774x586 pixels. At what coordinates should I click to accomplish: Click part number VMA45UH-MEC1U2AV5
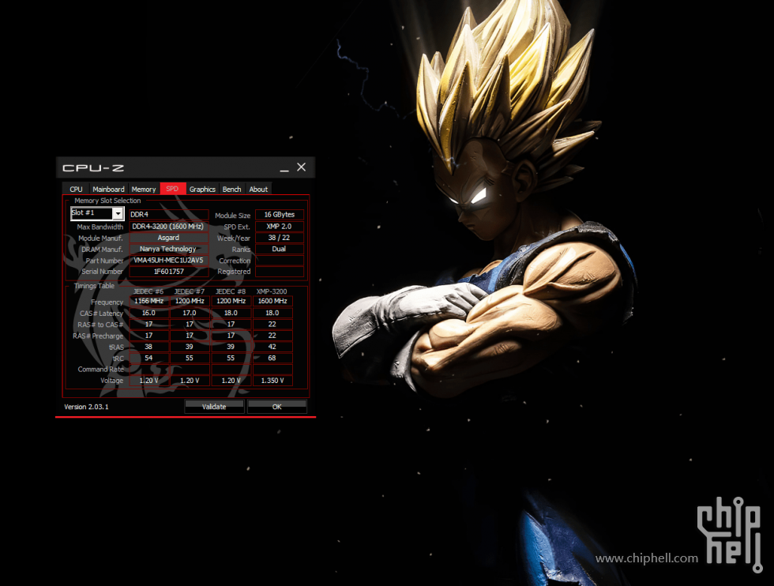coord(169,261)
